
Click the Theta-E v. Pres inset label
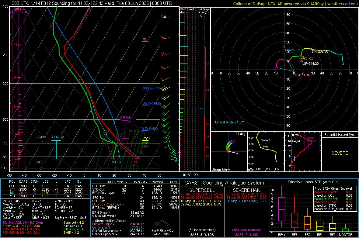265,143
